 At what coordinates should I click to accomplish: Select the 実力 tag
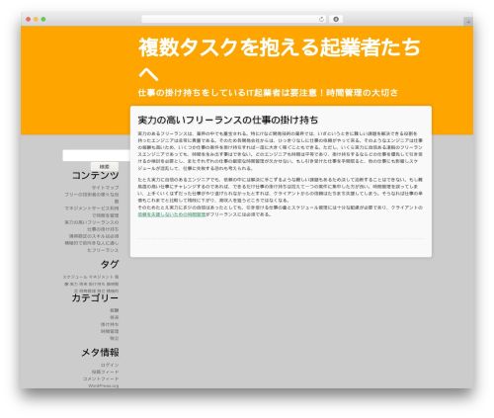pyautogui.click(x=74, y=284)
